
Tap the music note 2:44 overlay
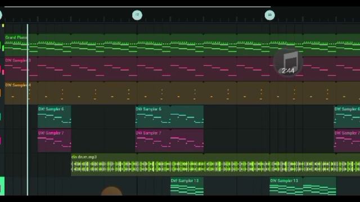288,62
